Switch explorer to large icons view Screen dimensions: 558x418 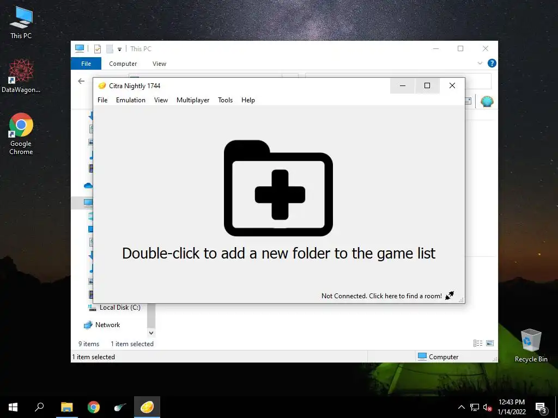pos(490,343)
